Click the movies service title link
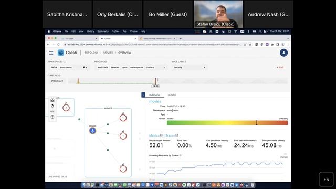 coord(155,101)
